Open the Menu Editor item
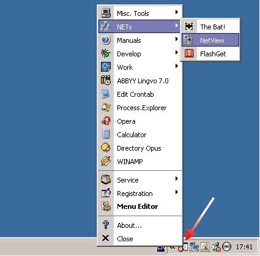Screen dimensions: 260x256 point(140,206)
